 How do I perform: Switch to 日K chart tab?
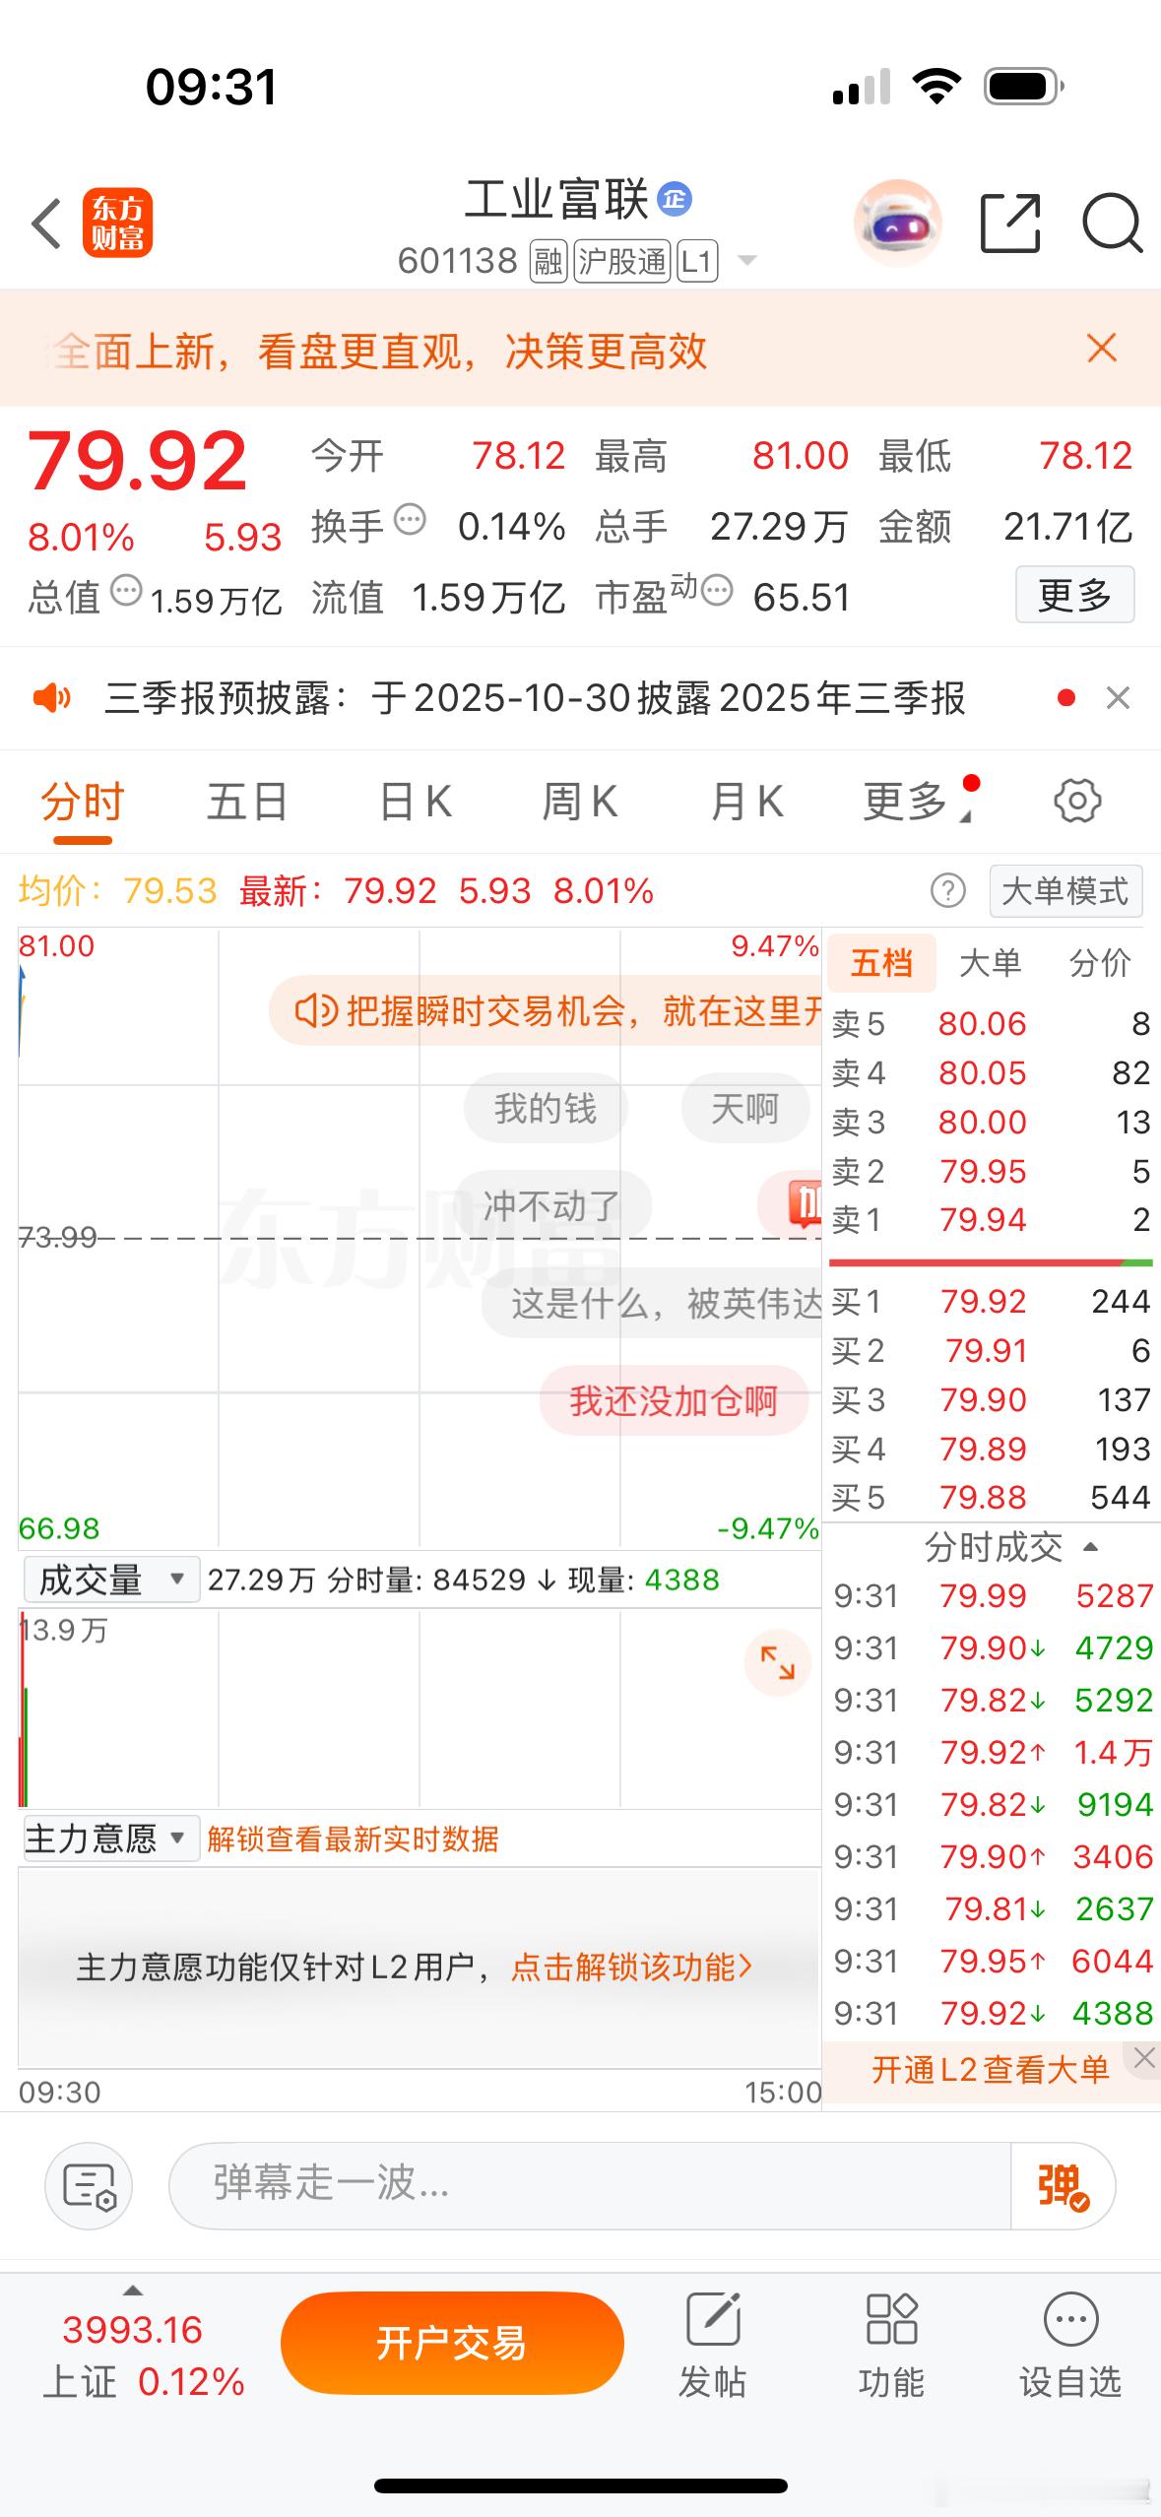(x=416, y=802)
